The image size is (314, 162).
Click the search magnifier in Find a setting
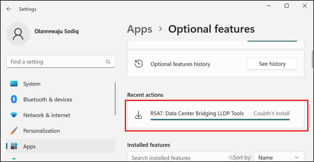[108, 62]
